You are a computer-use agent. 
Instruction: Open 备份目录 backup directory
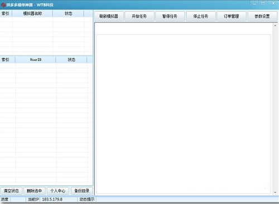[x=82, y=191]
